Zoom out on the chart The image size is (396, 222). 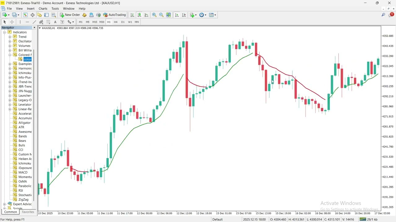[x=161, y=15]
